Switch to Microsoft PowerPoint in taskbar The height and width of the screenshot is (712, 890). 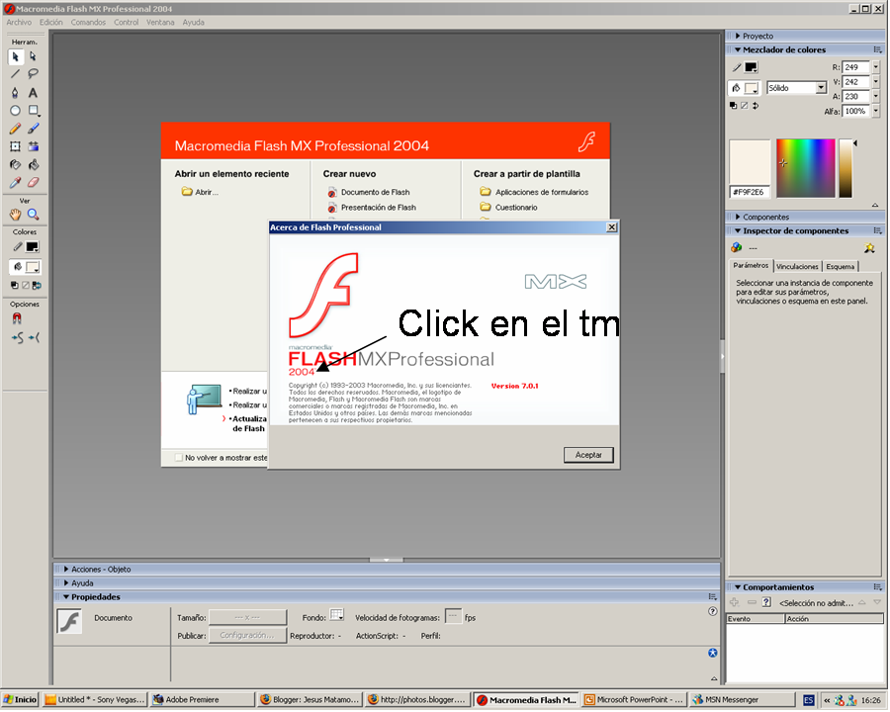[x=634, y=701]
